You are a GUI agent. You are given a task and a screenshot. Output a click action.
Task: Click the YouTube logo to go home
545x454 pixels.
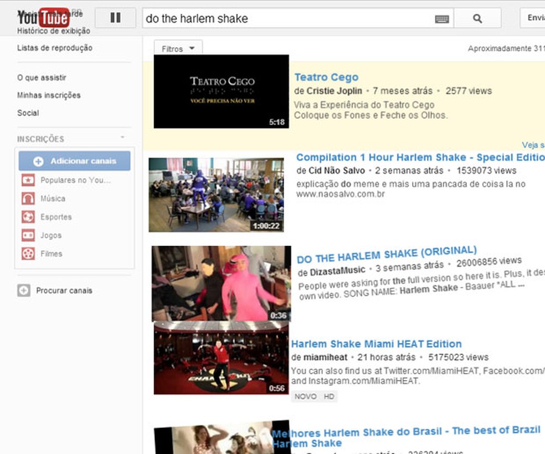pyautogui.click(x=42, y=17)
